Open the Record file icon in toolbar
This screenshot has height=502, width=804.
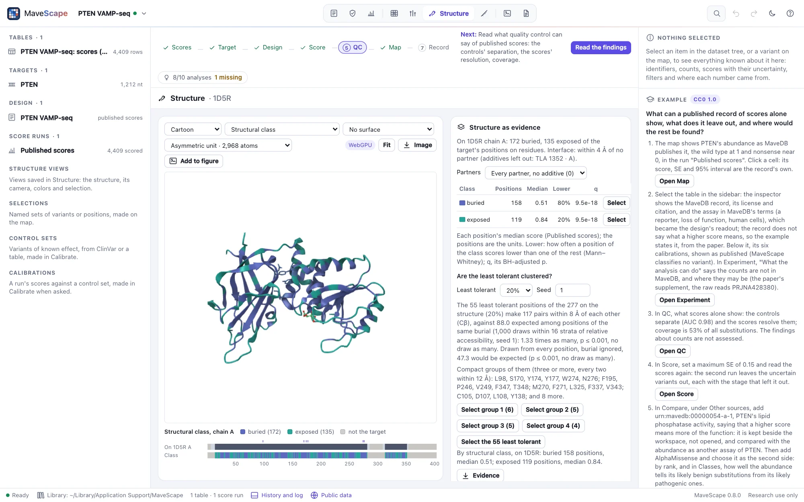(x=526, y=13)
